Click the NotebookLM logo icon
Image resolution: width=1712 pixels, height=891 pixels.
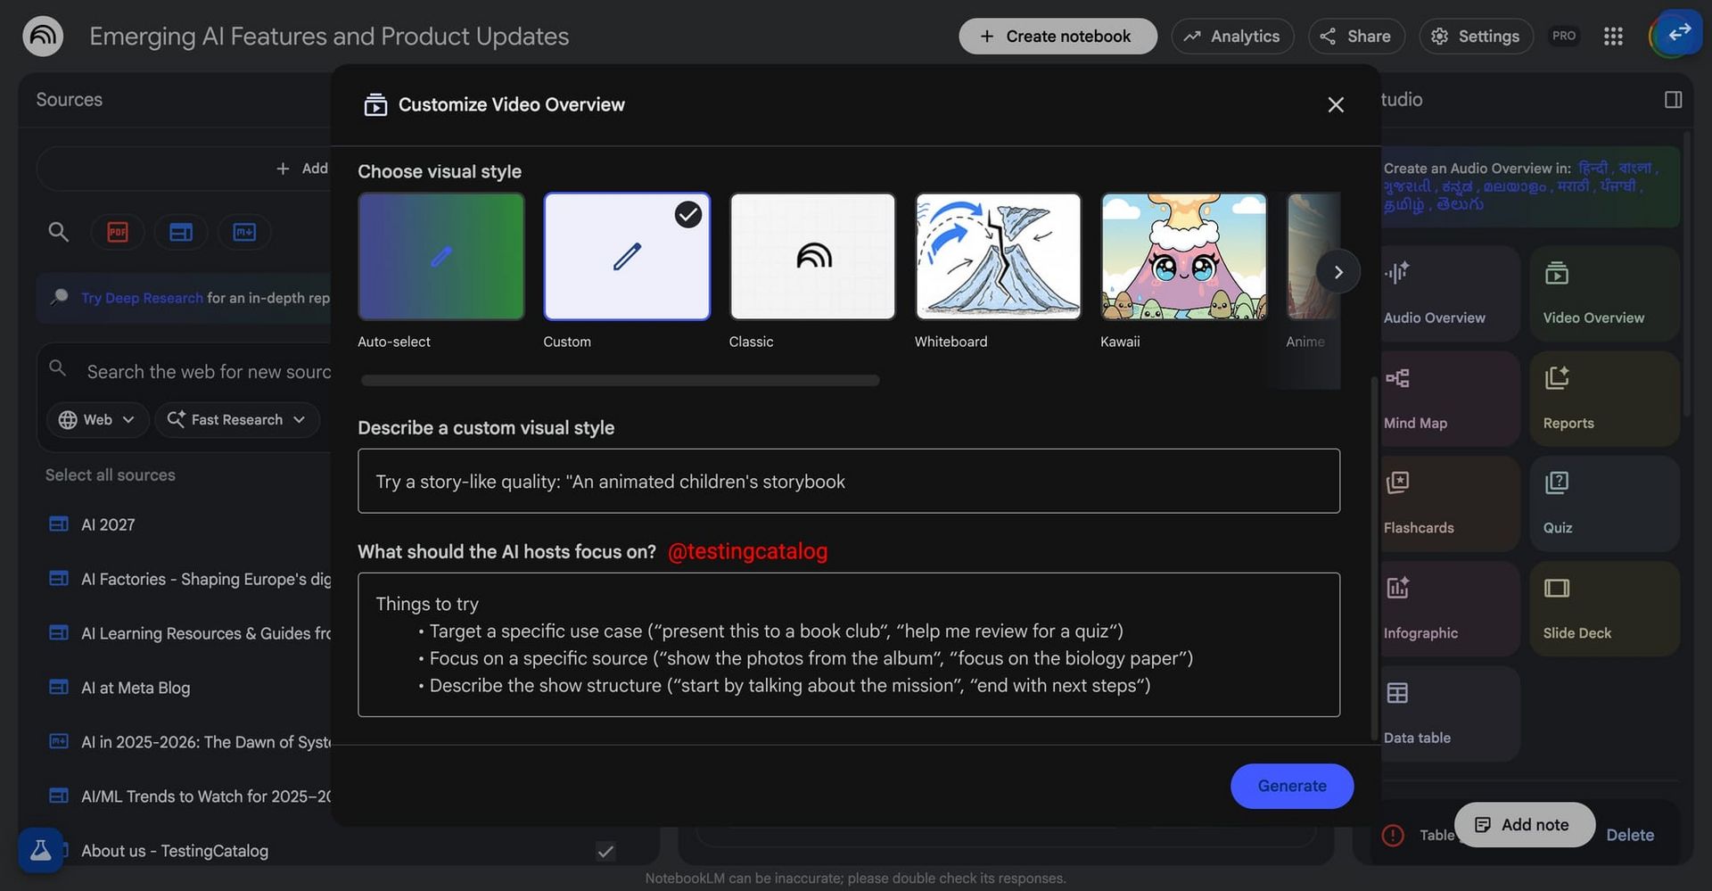43,36
